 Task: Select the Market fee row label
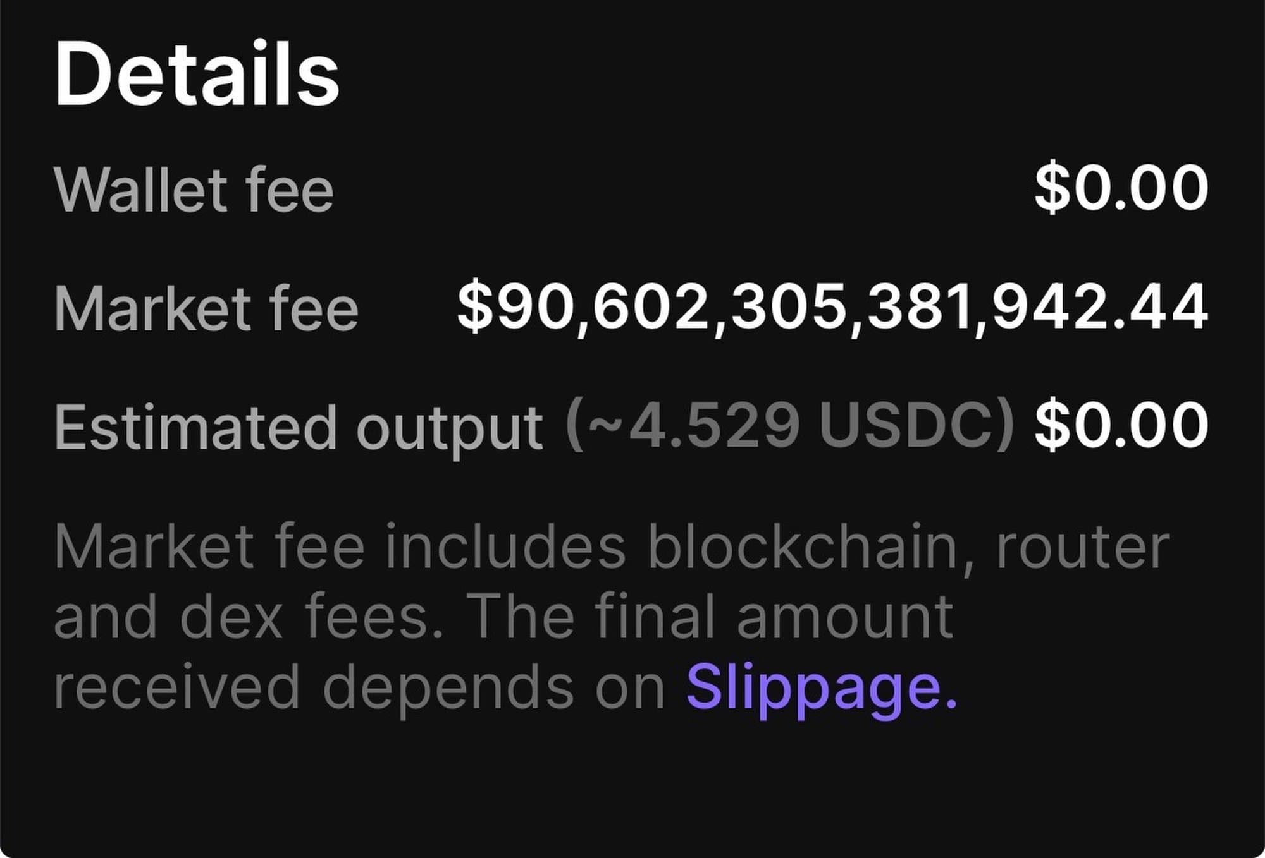[206, 309]
